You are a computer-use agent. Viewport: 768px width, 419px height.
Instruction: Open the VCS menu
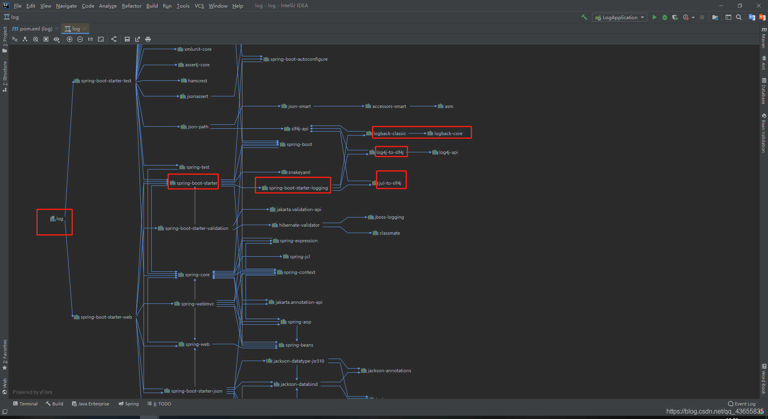(x=199, y=6)
